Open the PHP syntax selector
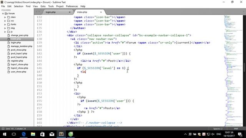The image size is (246, 138). 236,129
